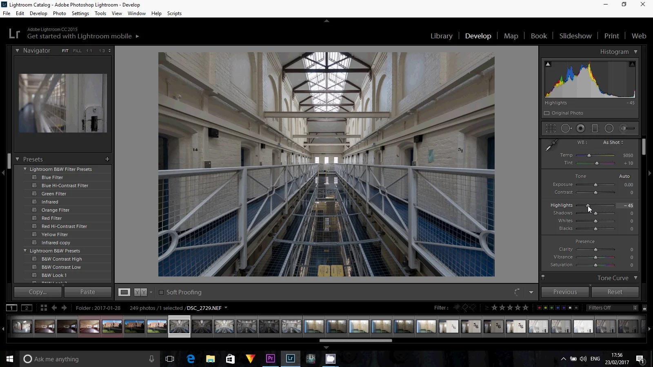Switch to the Slideshow module

575,36
